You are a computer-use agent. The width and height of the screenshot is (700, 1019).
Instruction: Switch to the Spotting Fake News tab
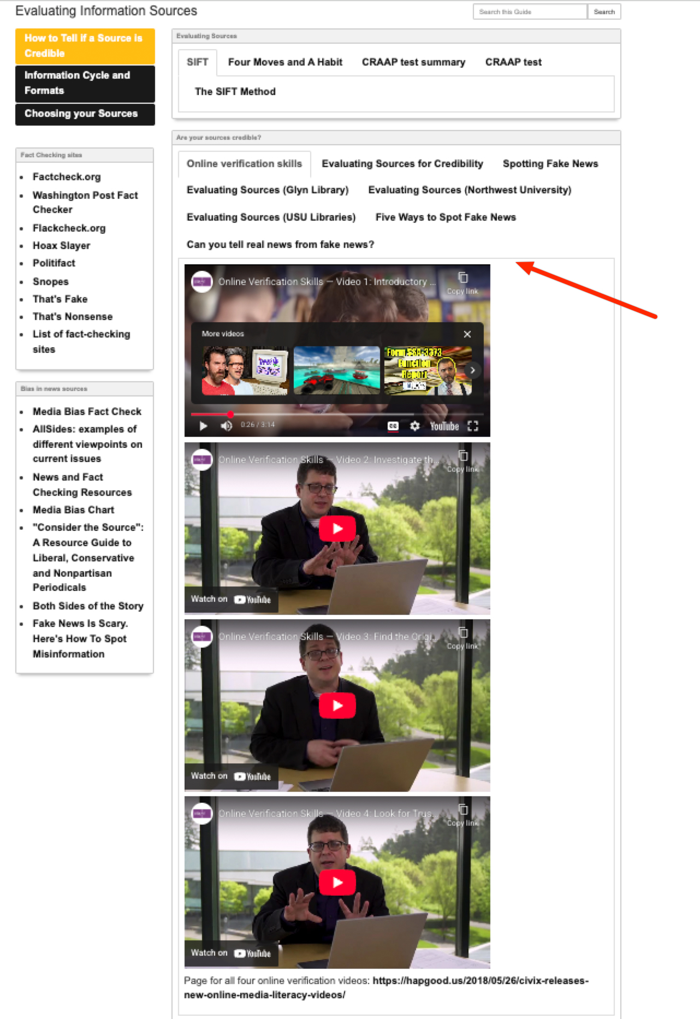(x=550, y=164)
